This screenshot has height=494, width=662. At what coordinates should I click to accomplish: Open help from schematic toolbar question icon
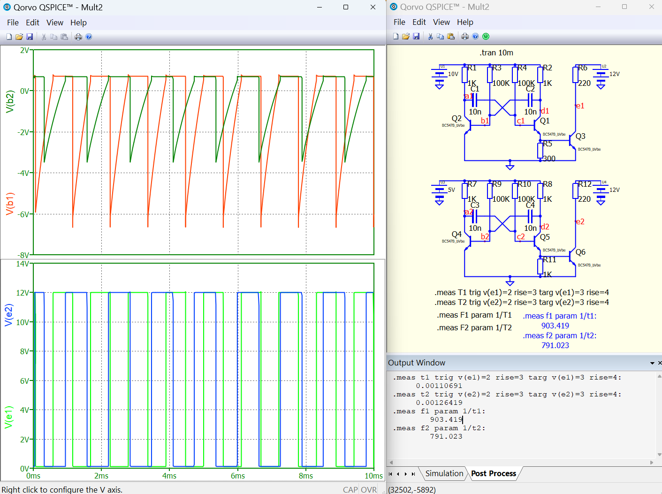[475, 36]
